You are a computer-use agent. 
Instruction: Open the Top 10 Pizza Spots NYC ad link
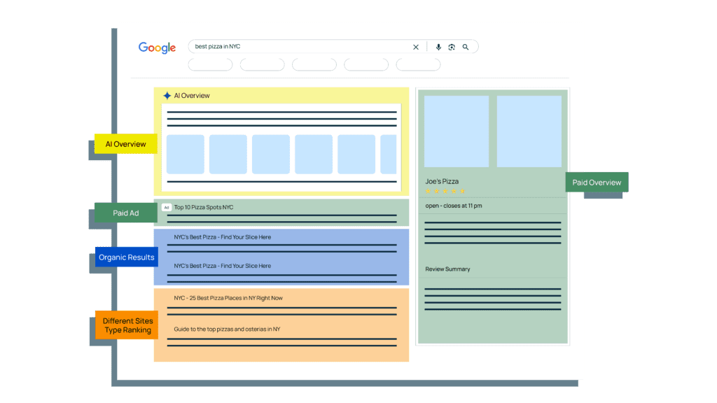(x=204, y=207)
